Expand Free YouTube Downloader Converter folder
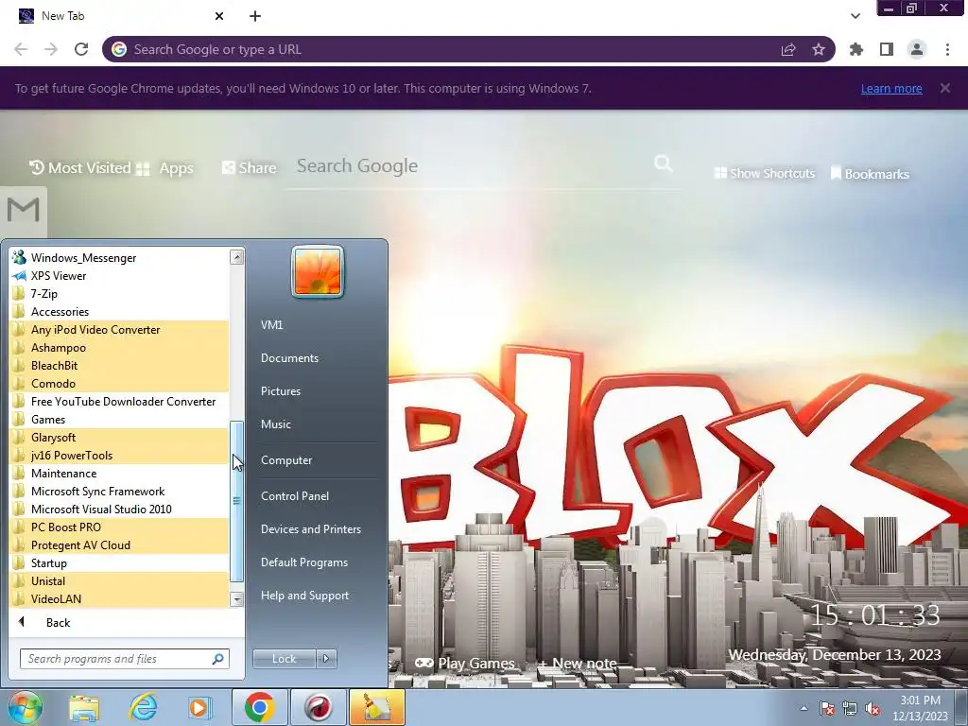Image resolution: width=968 pixels, height=726 pixels. coord(119,401)
